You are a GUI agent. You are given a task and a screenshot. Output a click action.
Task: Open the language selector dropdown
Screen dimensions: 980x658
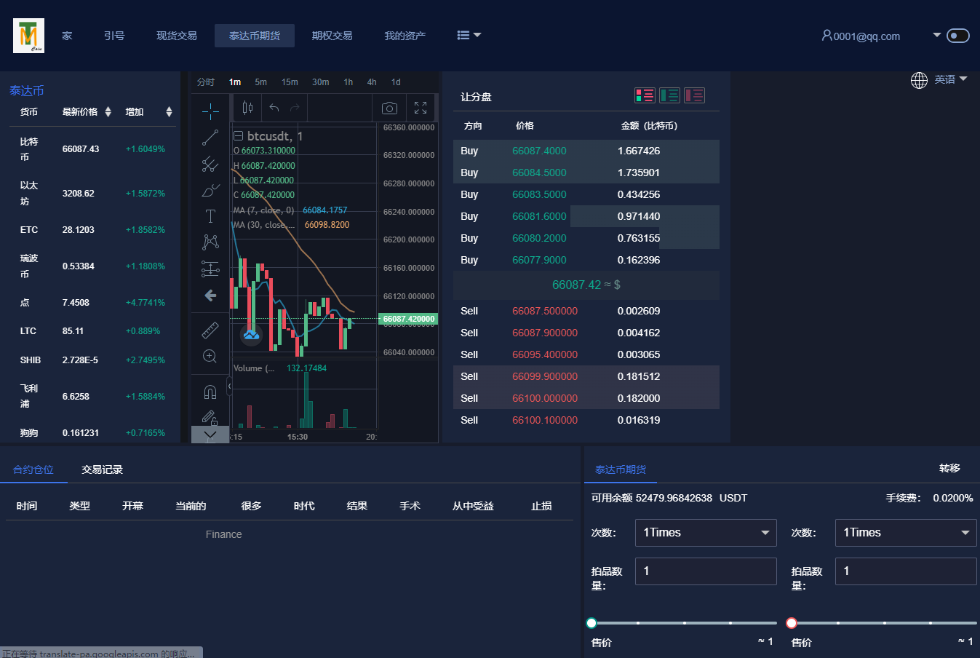pyautogui.click(x=939, y=79)
